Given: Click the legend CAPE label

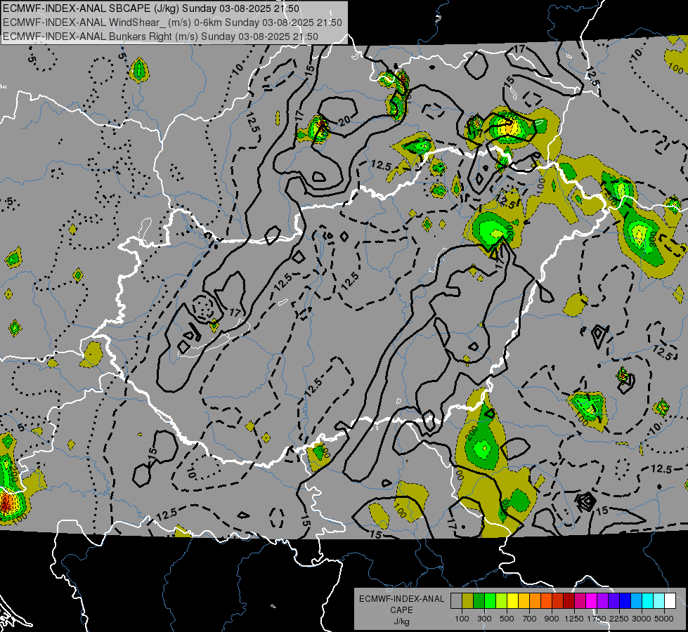Looking at the screenshot, I should tap(401, 610).
